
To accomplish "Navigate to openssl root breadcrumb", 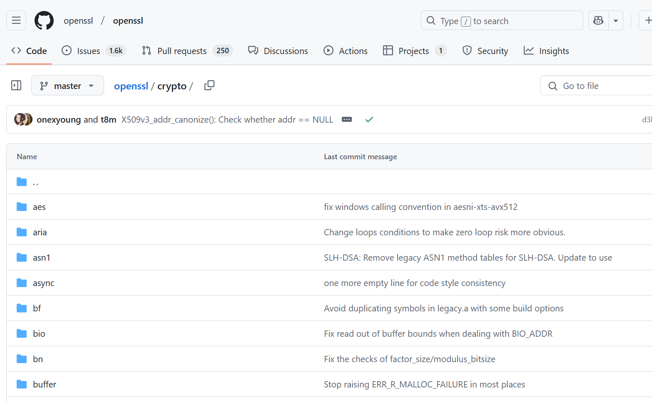I will click(131, 86).
